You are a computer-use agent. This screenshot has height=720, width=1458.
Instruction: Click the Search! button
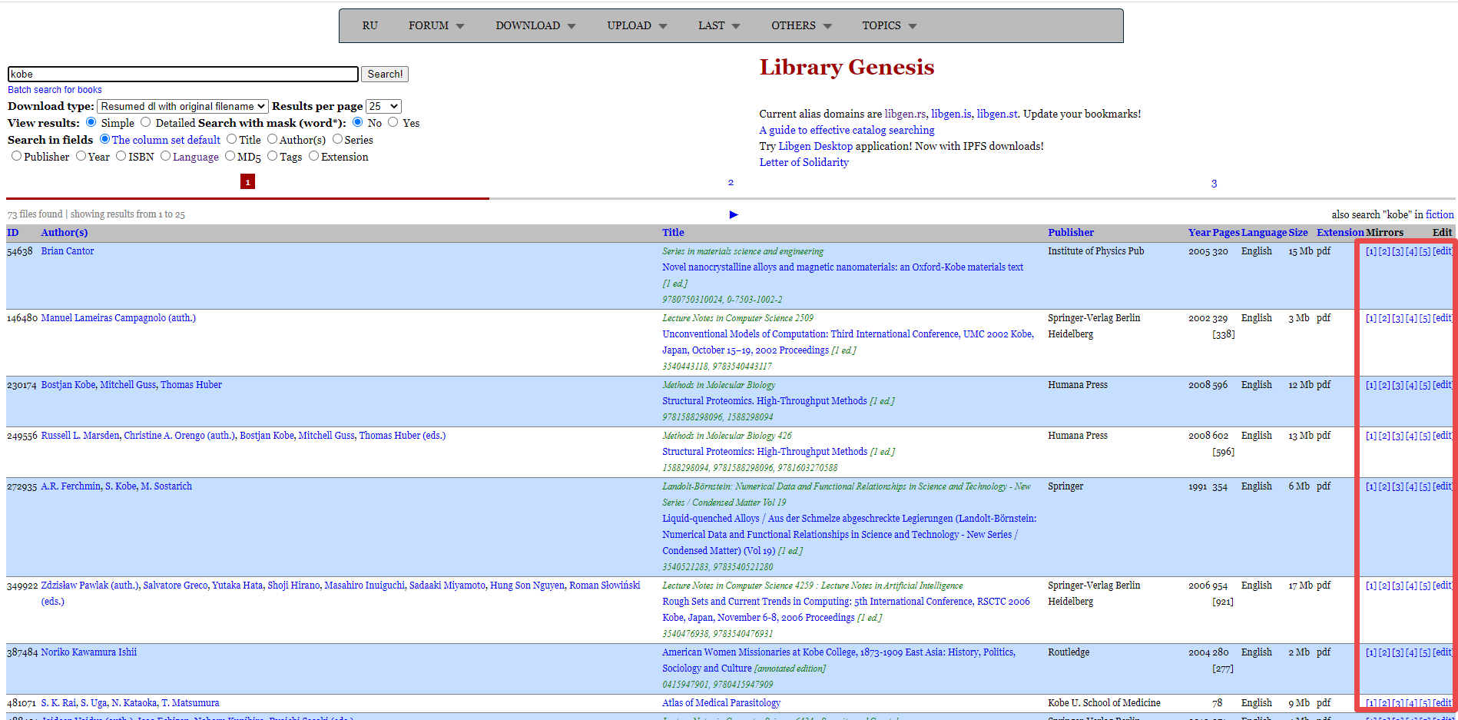(x=385, y=74)
